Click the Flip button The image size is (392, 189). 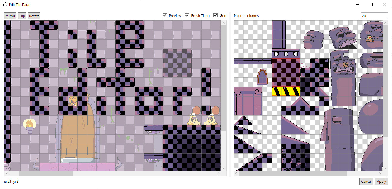coord(22,16)
